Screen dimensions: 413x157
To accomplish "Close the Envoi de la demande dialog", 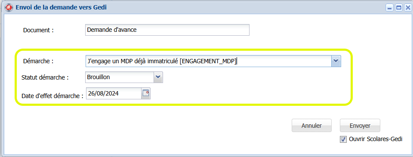I will [407, 8].
